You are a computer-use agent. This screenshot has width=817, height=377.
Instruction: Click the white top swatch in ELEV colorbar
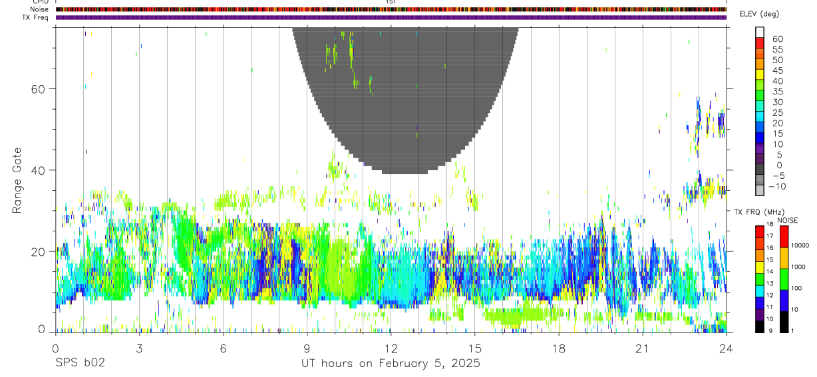(760, 31)
